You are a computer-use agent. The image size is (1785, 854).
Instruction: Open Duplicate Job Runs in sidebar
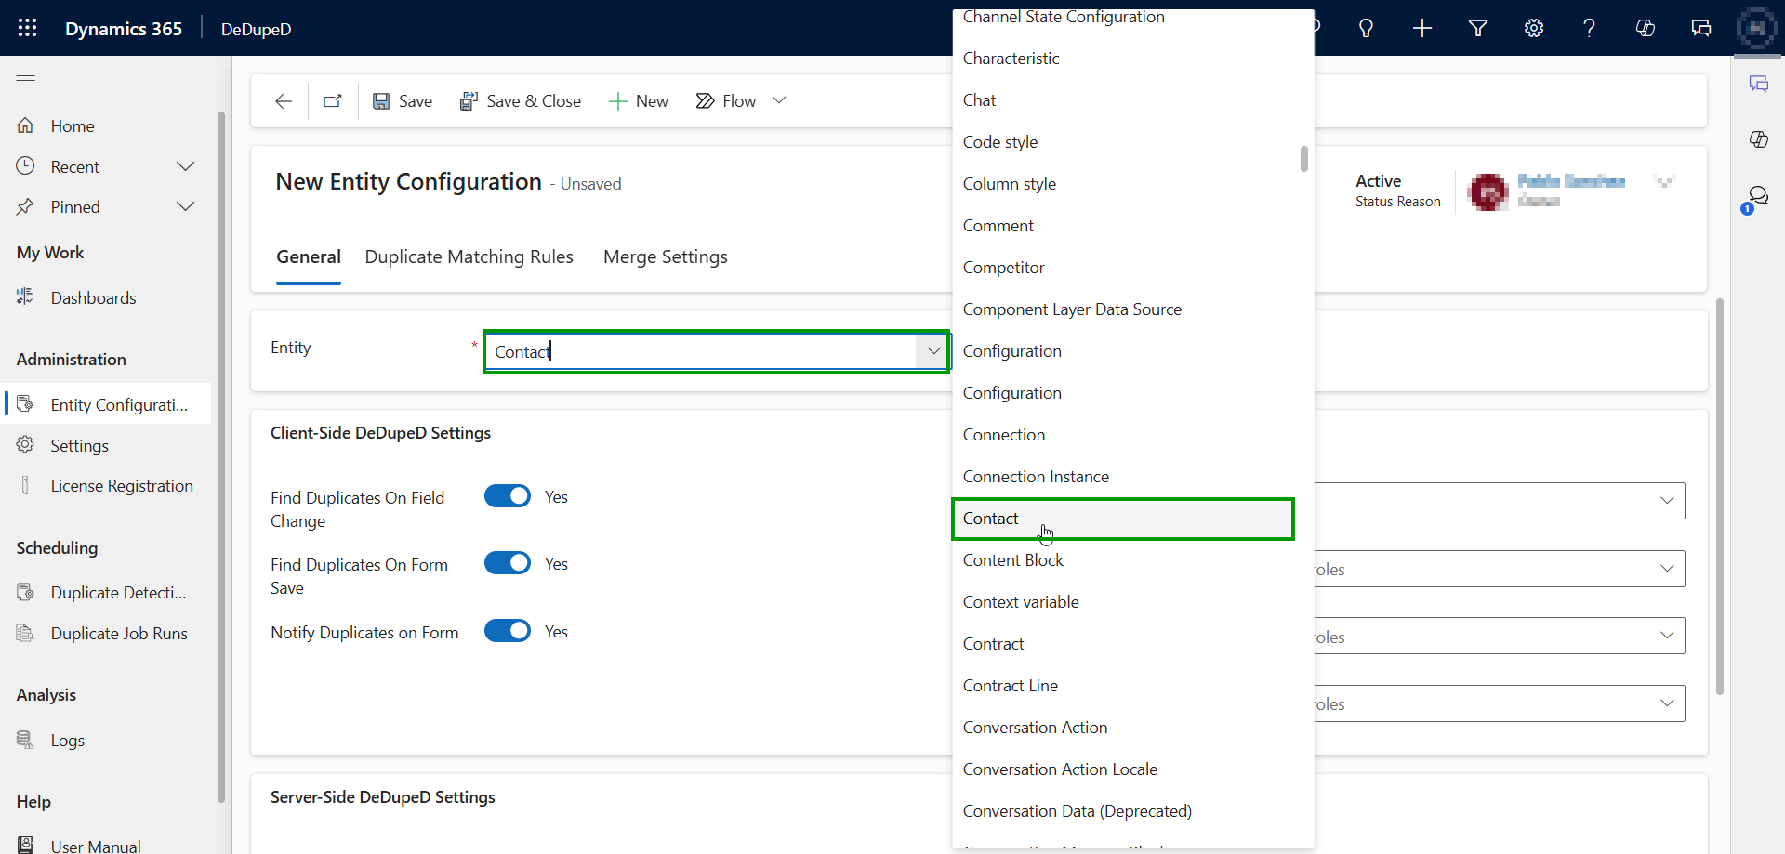tap(119, 634)
